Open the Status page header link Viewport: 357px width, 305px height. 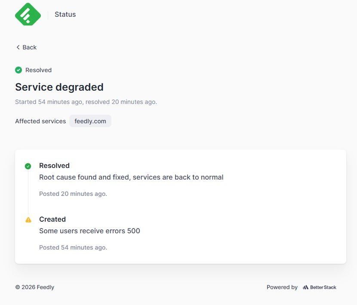(65, 15)
